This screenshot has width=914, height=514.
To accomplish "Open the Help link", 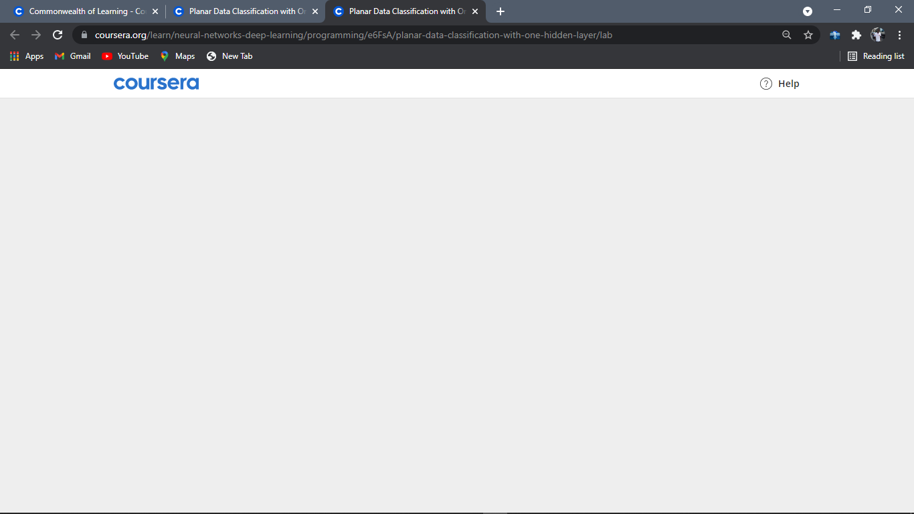I will click(780, 84).
